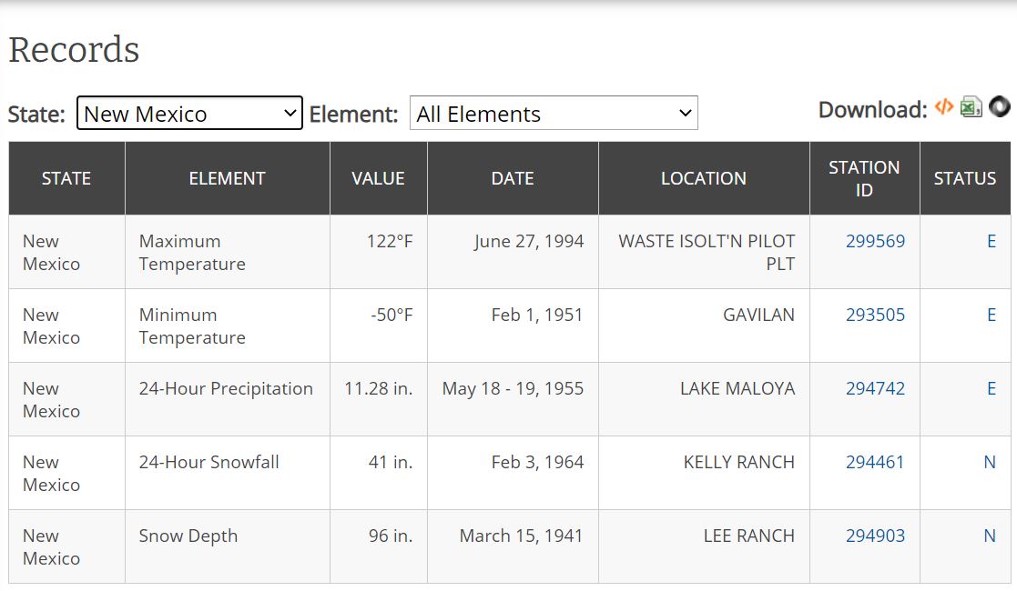The width and height of the screenshot is (1017, 591).
Task: Download records as XML
Action: pos(944,107)
